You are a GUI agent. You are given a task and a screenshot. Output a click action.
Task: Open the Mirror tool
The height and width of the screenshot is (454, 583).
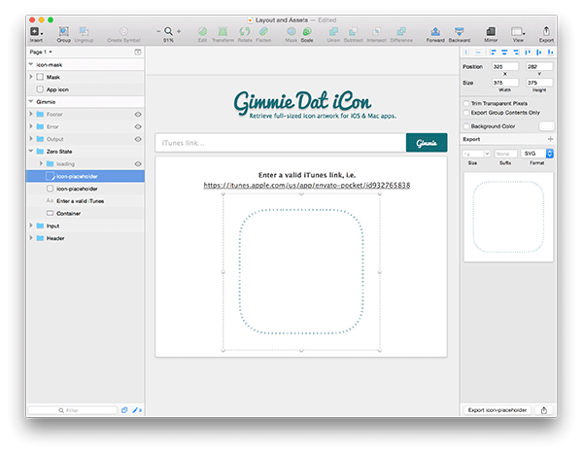(x=491, y=32)
